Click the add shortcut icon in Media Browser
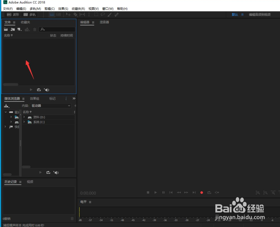 click(6, 106)
